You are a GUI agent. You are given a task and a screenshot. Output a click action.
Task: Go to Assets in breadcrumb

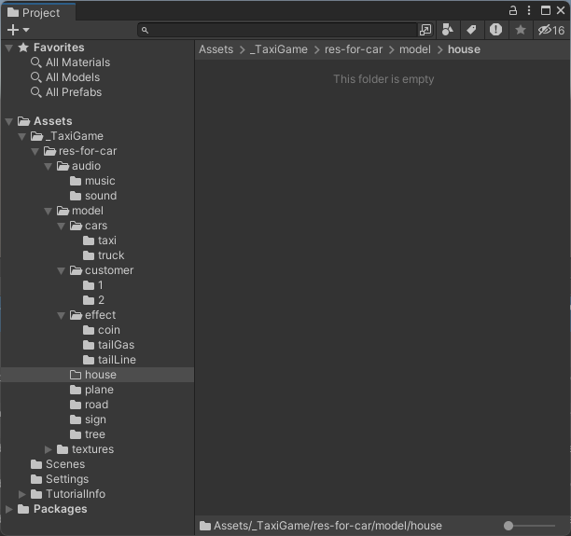click(216, 49)
